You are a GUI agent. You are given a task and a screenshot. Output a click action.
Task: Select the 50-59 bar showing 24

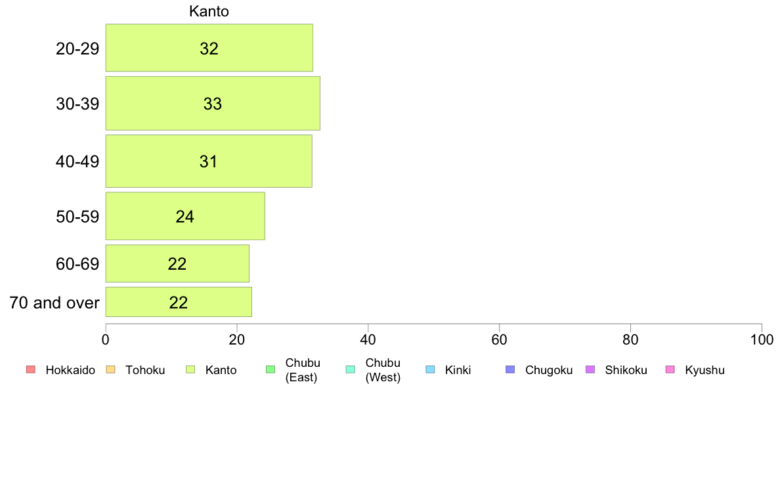[185, 216]
